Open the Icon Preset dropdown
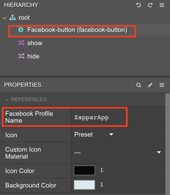Screen dimensions: 170x195 pos(94,135)
